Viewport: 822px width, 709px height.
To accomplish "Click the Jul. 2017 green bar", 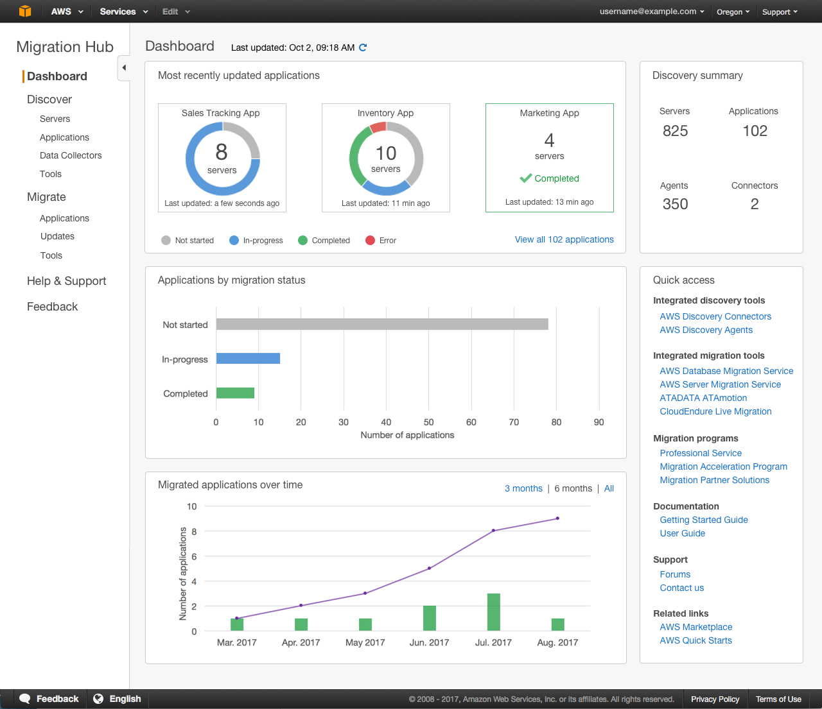I will tap(493, 612).
